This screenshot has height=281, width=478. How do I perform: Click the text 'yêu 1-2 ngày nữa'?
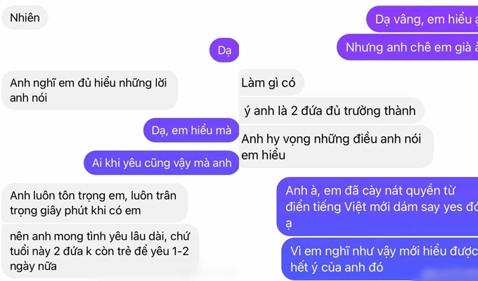tap(99, 259)
